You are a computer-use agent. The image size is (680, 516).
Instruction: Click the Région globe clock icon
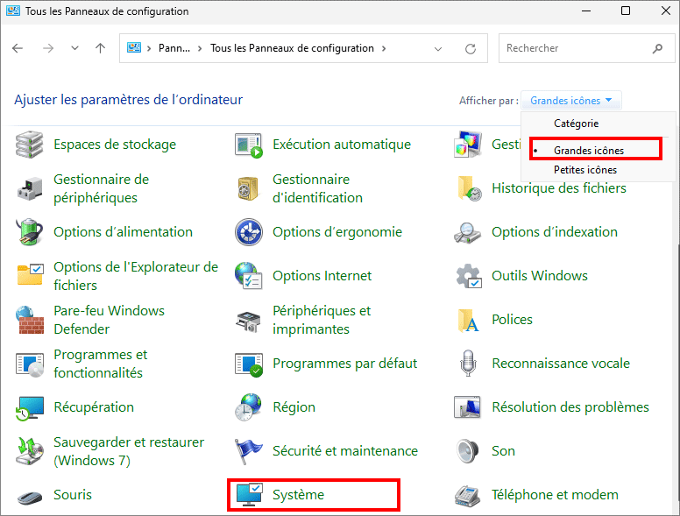[249, 407]
